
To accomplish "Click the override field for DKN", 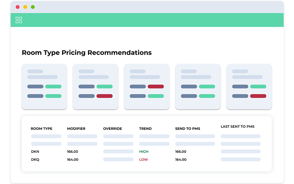I will click(x=118, y=152).
